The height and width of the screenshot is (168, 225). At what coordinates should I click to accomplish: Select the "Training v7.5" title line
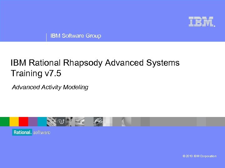click(36, 73)
